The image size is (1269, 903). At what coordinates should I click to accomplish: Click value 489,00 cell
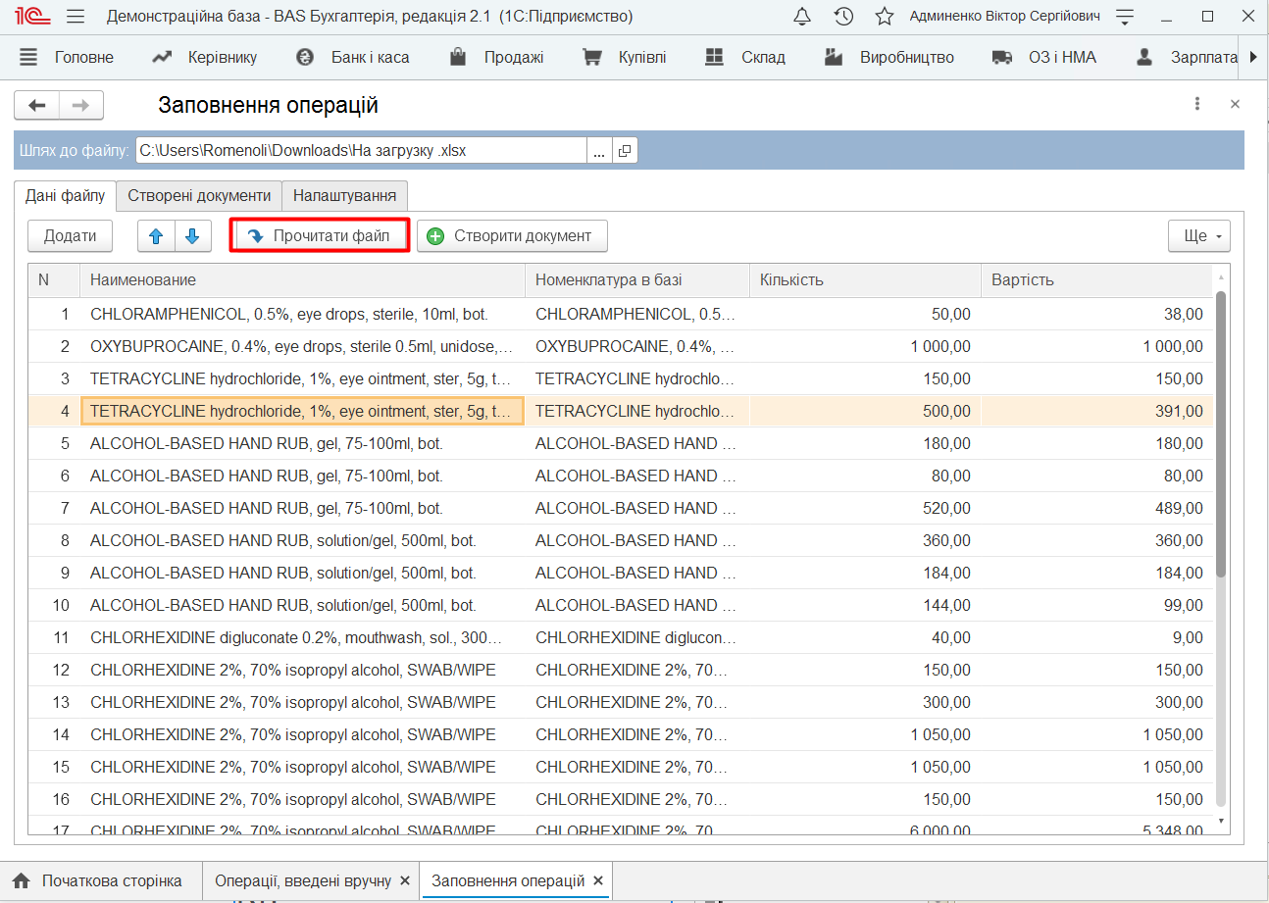[1096, 508]
